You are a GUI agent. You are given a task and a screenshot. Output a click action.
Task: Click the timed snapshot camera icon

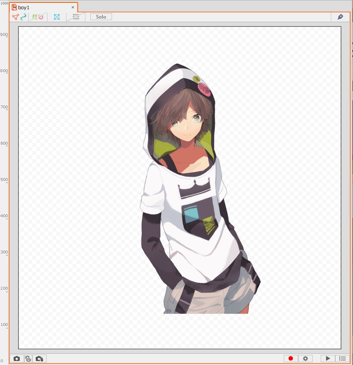[28, 359]
